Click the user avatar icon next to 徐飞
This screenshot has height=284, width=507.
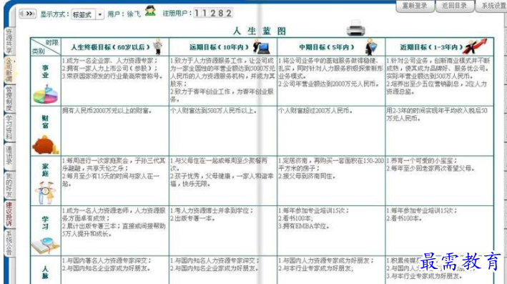point(150,11)
